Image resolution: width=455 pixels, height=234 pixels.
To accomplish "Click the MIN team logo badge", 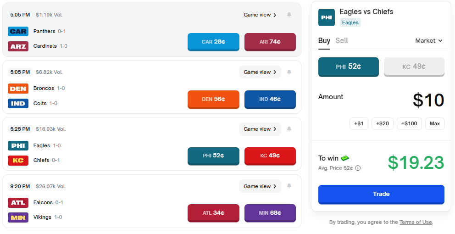I will (x=18, y=217).
